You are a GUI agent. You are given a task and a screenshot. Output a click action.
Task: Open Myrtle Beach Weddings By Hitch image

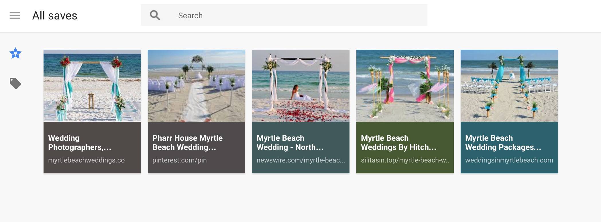coord(405,86)
